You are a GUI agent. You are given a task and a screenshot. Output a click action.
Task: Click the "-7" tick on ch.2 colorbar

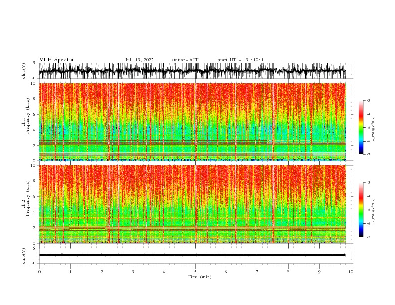(x=368, y=237)
